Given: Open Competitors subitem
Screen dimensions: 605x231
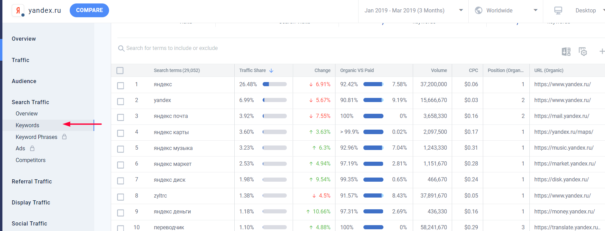Looking at the screenshot, I should click(30, 160).
